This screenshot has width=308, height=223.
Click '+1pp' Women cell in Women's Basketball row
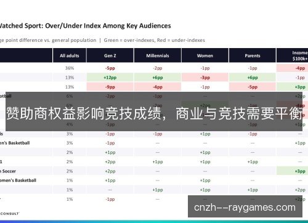(205, 180)
